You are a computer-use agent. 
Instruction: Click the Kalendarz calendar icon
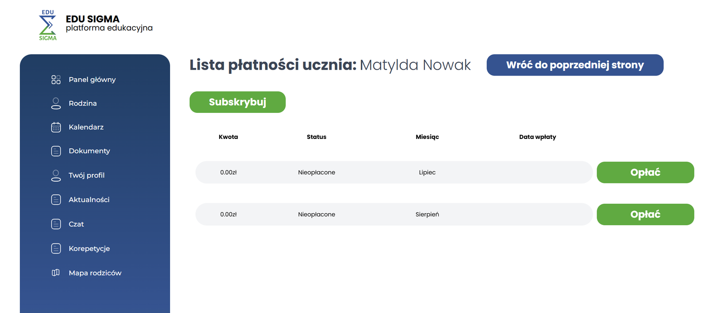[56, 127]
